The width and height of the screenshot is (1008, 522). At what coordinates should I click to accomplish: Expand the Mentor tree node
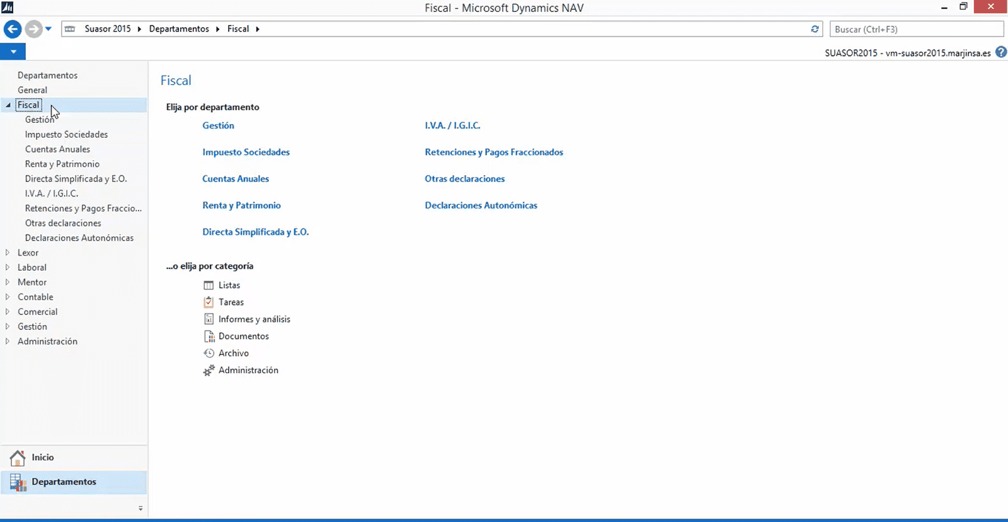(8, 282)
